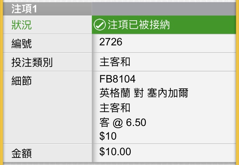Screen dimensions: 239x165
Task: Click 主客和 inside the details cell
Action: [115, 108]
